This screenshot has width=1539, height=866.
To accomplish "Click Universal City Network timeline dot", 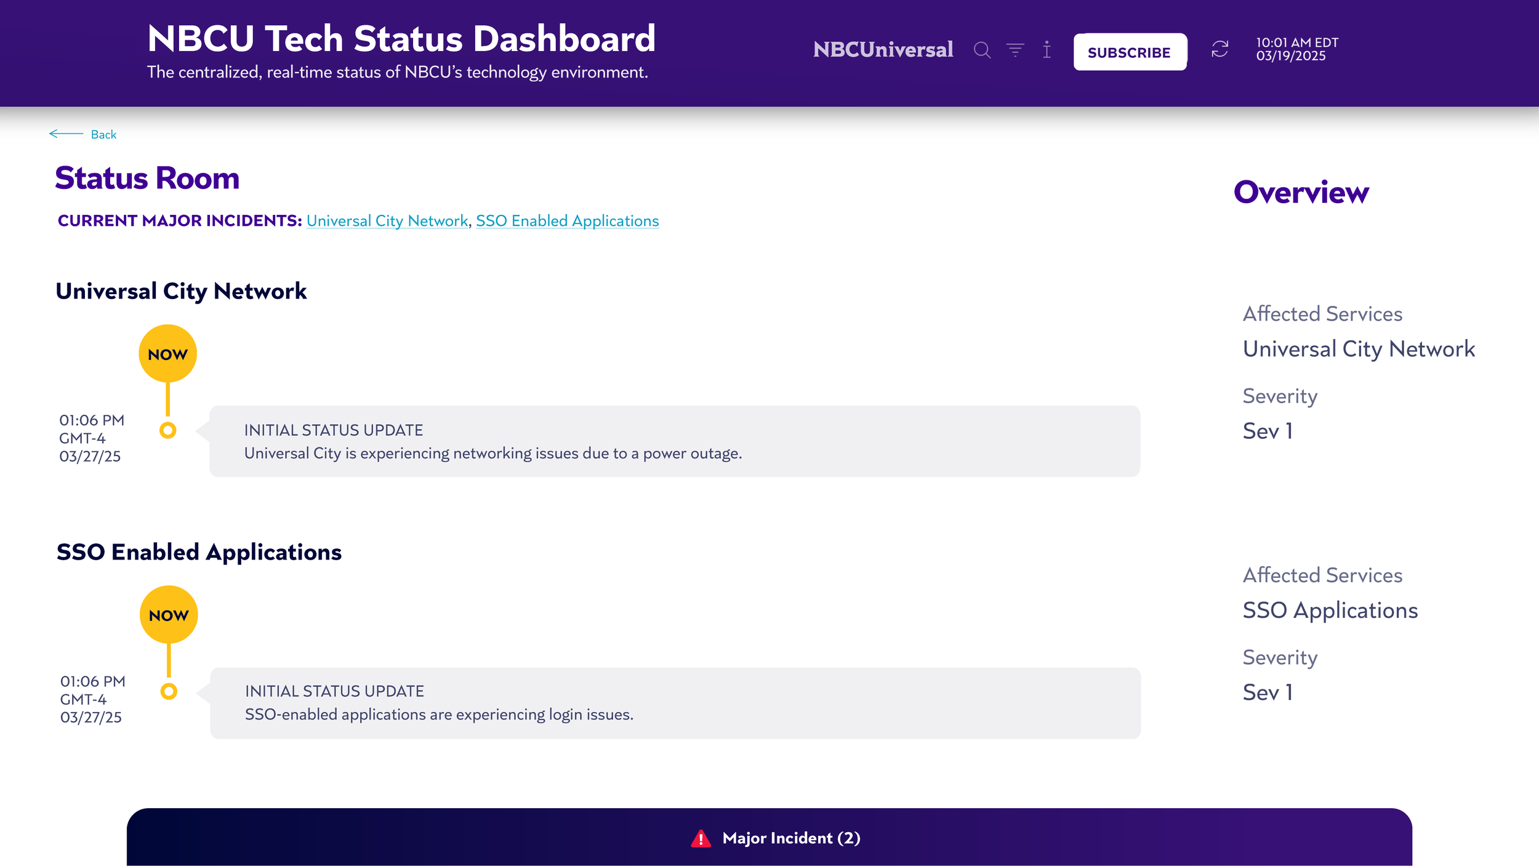I will click(167, 430).
